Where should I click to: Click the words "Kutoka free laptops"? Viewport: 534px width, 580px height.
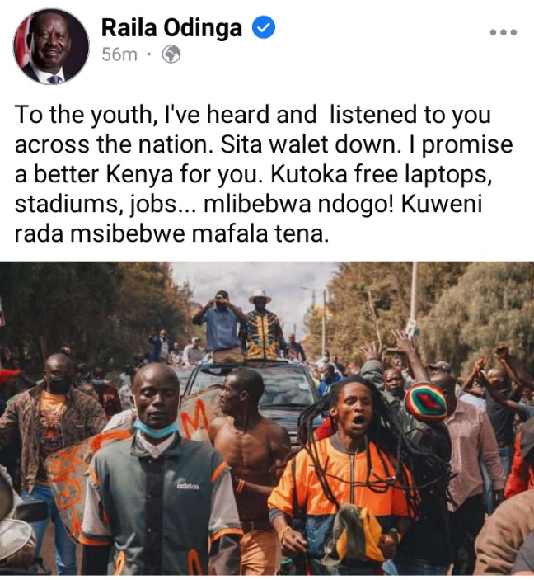(x=381, y=174)
